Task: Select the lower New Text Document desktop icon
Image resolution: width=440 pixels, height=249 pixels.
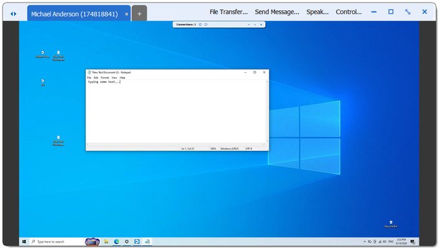Action: (58, 141)
